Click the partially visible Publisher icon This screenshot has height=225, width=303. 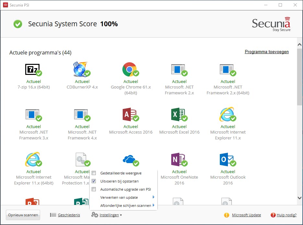coord(81,201)
